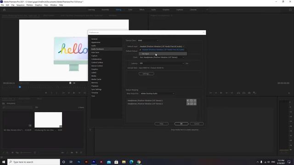
Task: Open Task View on the taskbar
Action: [71, 162]
